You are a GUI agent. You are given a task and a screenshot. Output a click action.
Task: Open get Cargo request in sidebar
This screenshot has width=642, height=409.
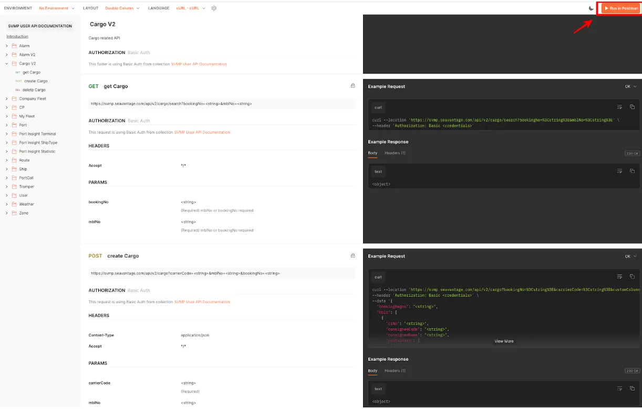coord(32,72)
